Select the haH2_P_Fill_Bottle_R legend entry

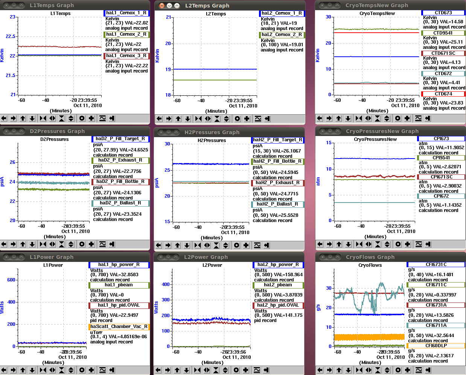pyautogui.click(x=278, y=161)
